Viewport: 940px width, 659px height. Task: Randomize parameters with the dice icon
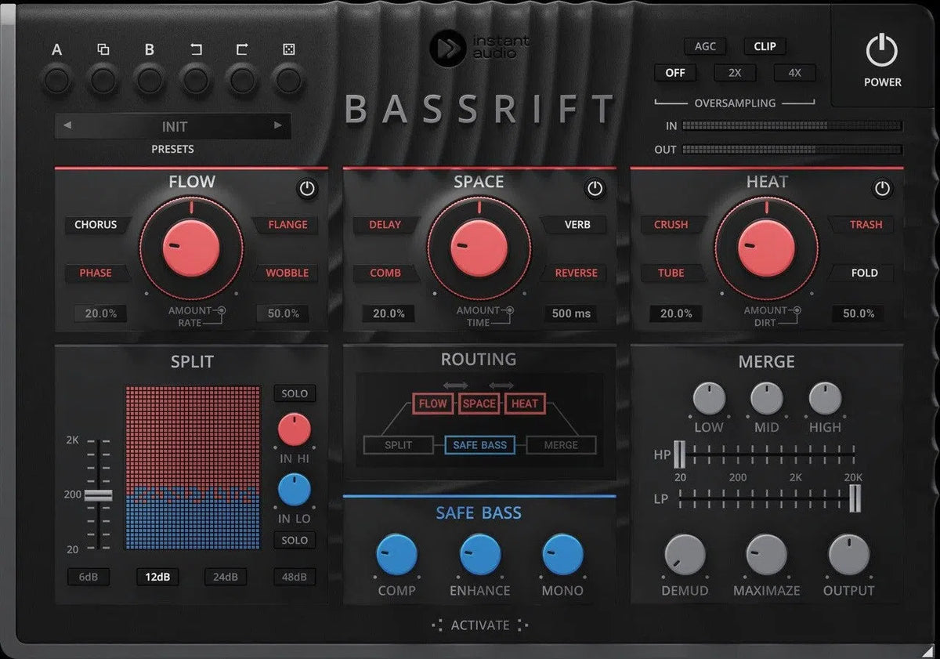tap(290, 78)
